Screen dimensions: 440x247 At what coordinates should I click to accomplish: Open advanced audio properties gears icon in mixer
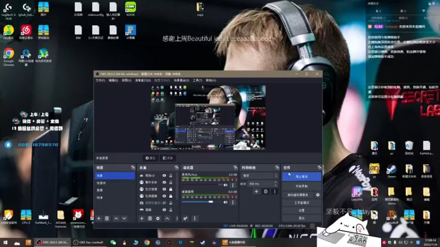tap(185, 218)
